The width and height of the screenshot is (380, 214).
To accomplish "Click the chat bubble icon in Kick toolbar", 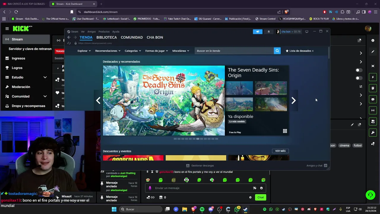I will [373, 99].
